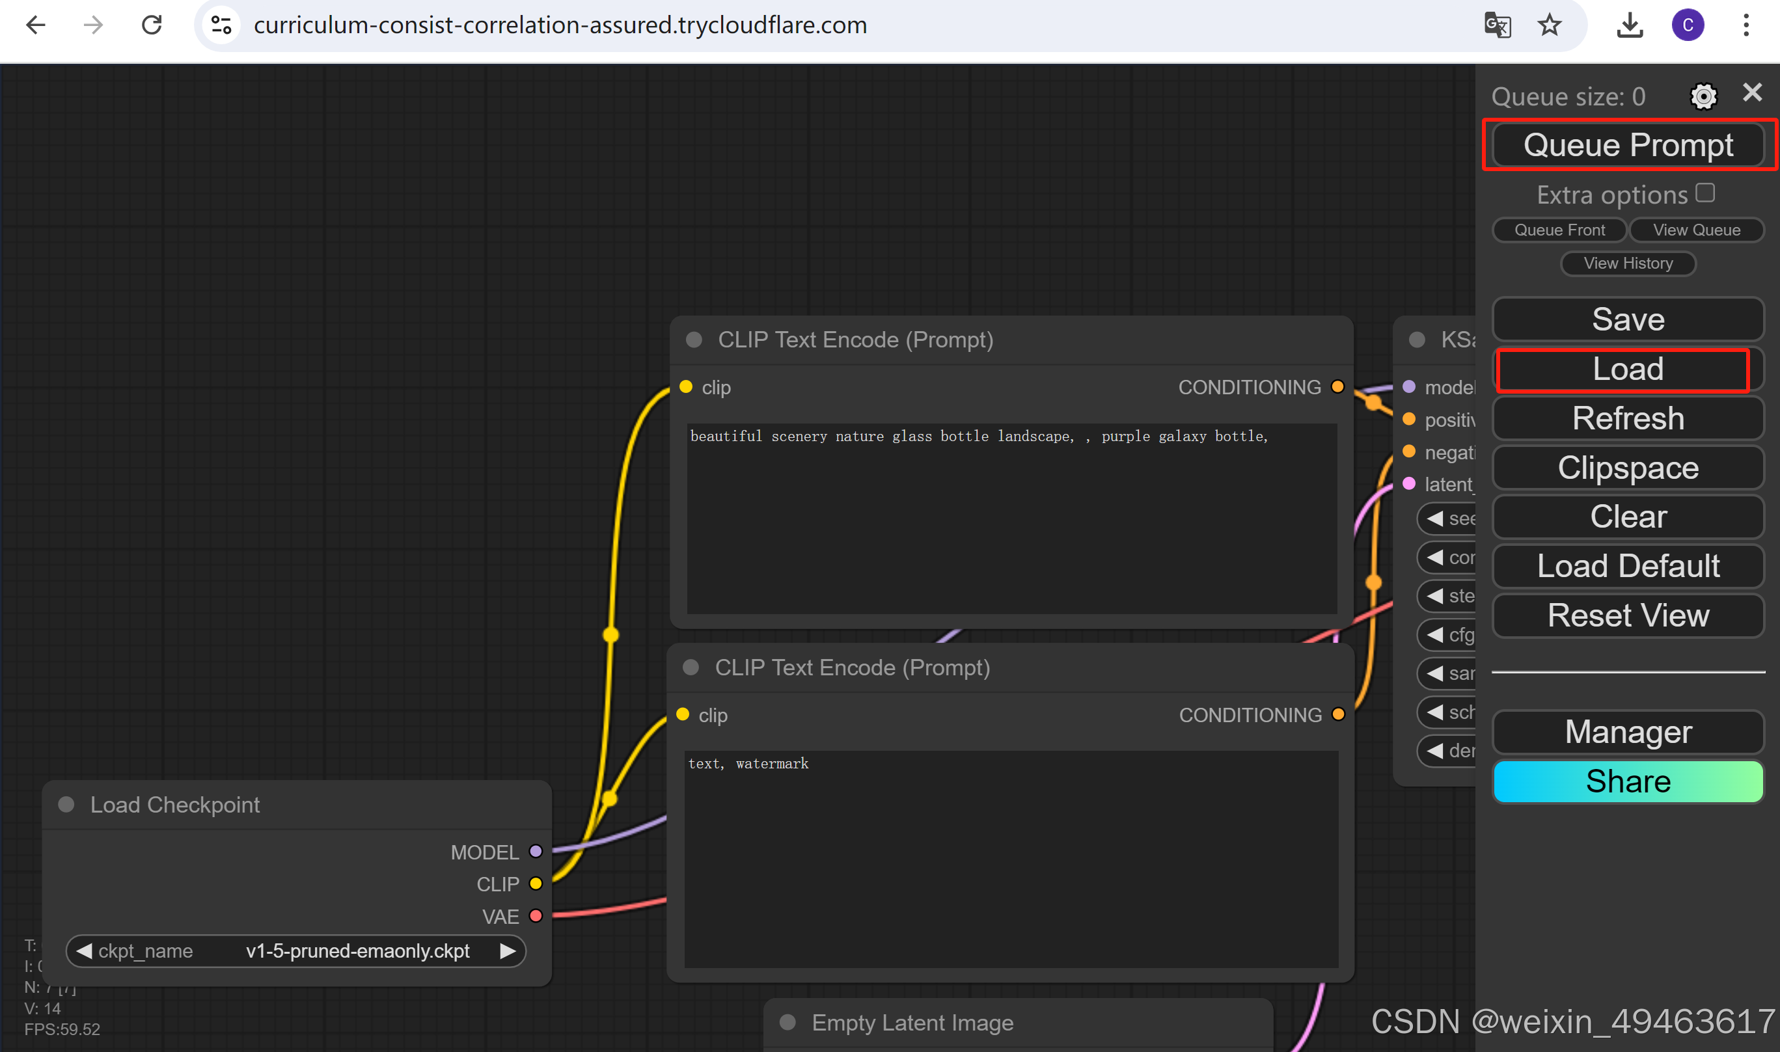Toggle the collapse dot on the Load Checkpoint node

tap(66, 805)
